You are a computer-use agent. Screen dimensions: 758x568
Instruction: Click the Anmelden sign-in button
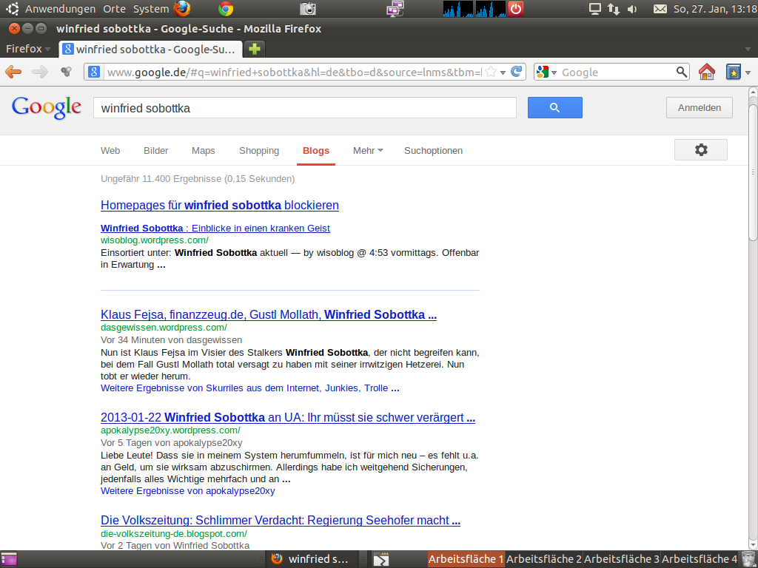699,108
